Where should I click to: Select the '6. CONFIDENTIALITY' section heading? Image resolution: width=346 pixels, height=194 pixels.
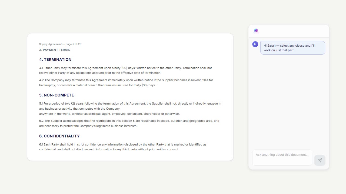pyautogui.click(x=59, y=136)
